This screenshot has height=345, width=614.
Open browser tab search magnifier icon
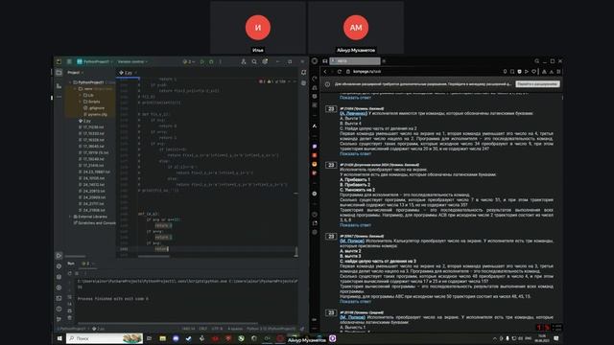coord(536,61)
